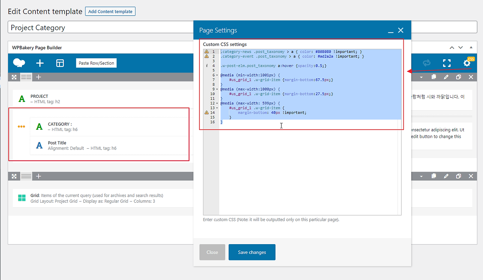This screenshot has width=483, height=280.
Task: Save changes in Page Settings
Action: coord(252,252)
